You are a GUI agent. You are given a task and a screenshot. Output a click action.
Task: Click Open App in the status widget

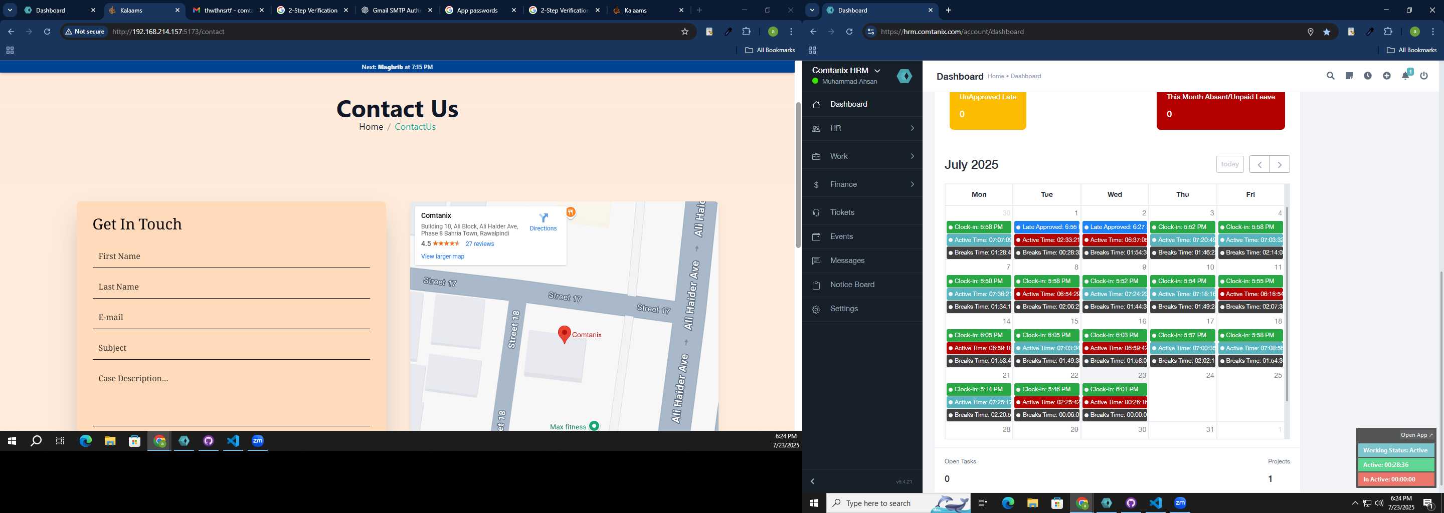[1416, 435]
